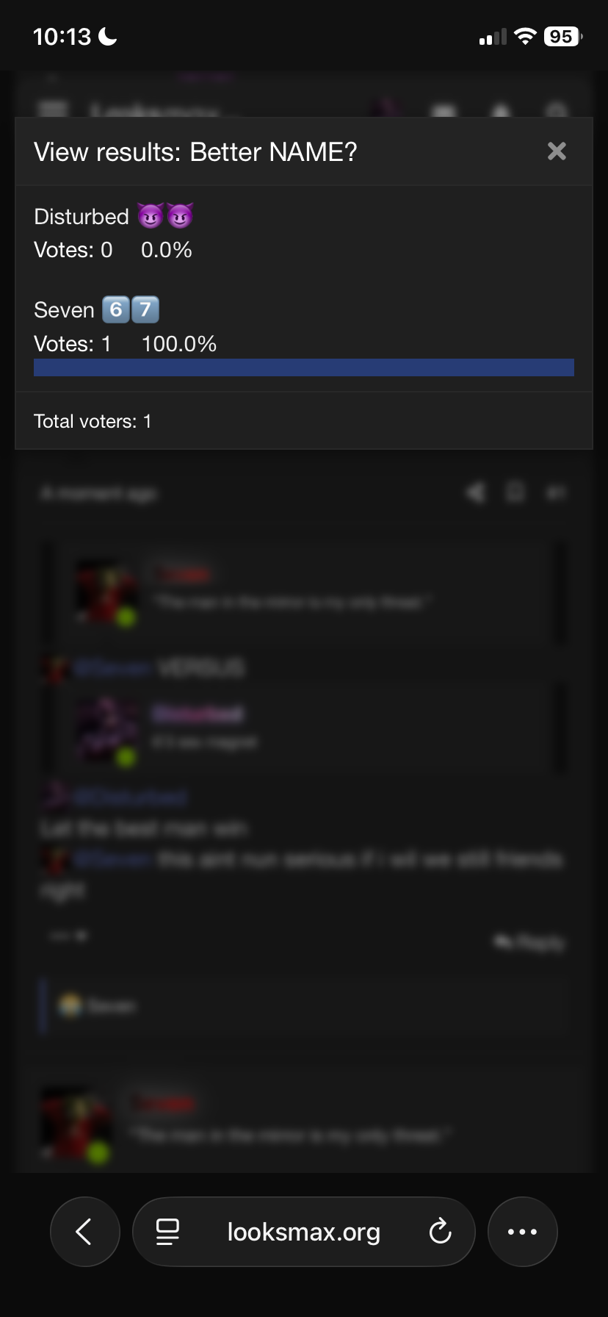Tap the Wi-Fi status icon
The height and width of the screenshot is (1317, 608).
pos(525,36)
